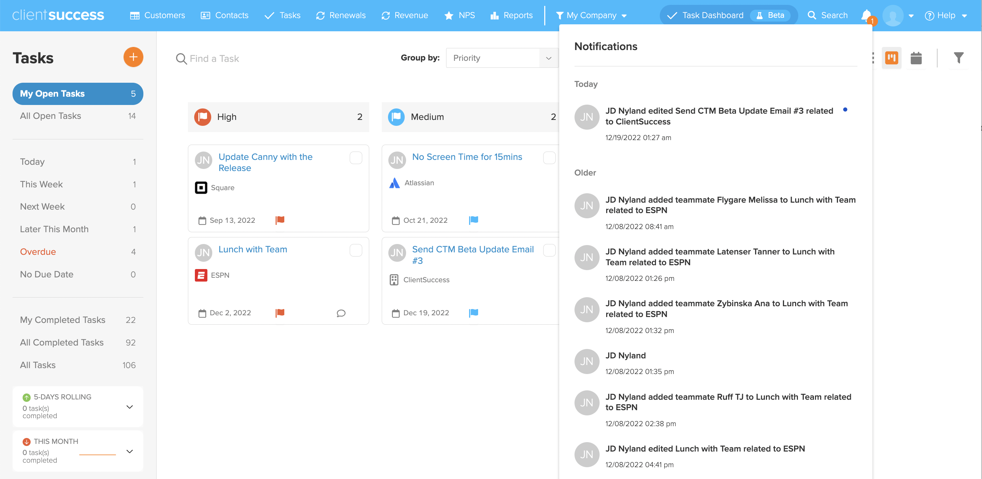Click the Search button in navbar
Screen dimensions: 982x479
click(827, 16)
